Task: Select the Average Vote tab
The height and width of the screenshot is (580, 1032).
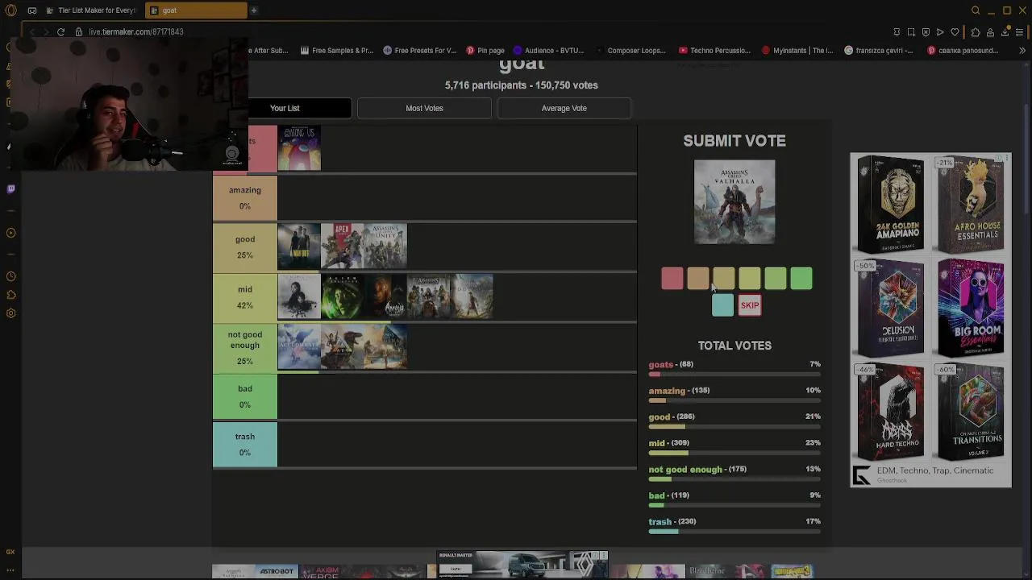Action: [x=564, y=108]
